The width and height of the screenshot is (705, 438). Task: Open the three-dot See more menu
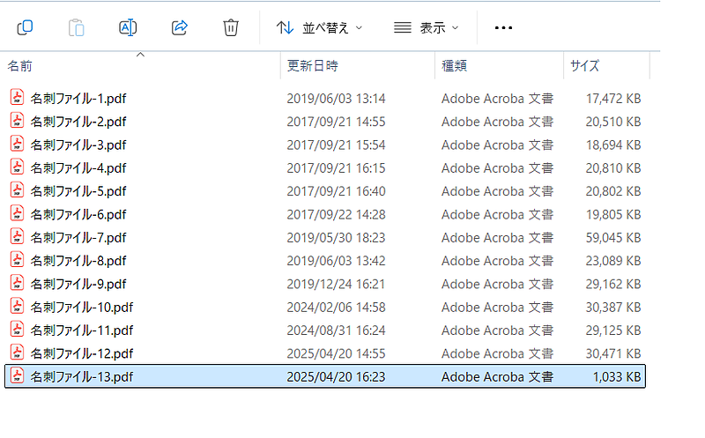(503, 28)
